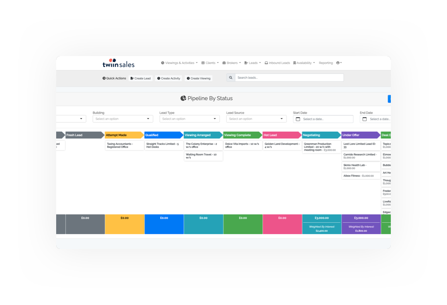Click the search magnifier icon

tap(231, 78)
